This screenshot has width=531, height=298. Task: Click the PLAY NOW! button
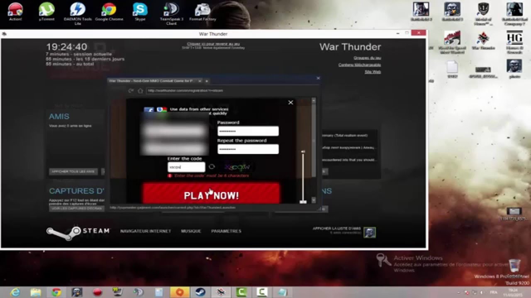212,194
